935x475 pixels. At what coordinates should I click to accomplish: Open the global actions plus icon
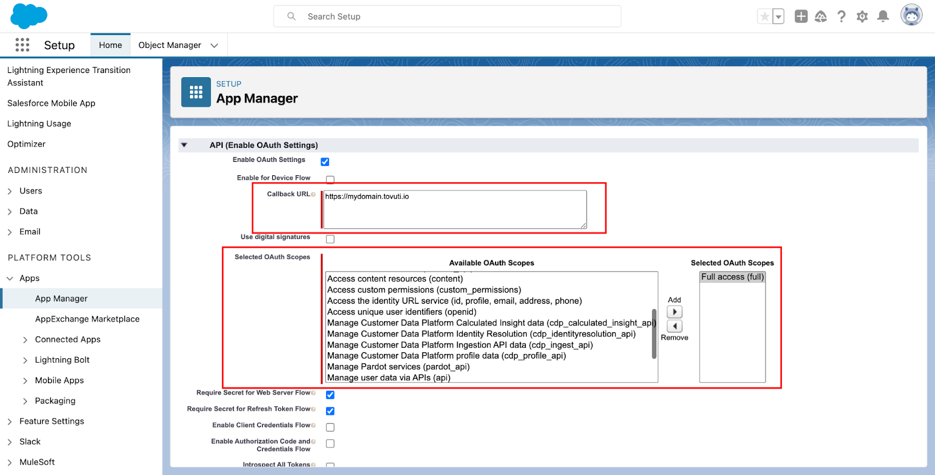(x=801, y=16)
